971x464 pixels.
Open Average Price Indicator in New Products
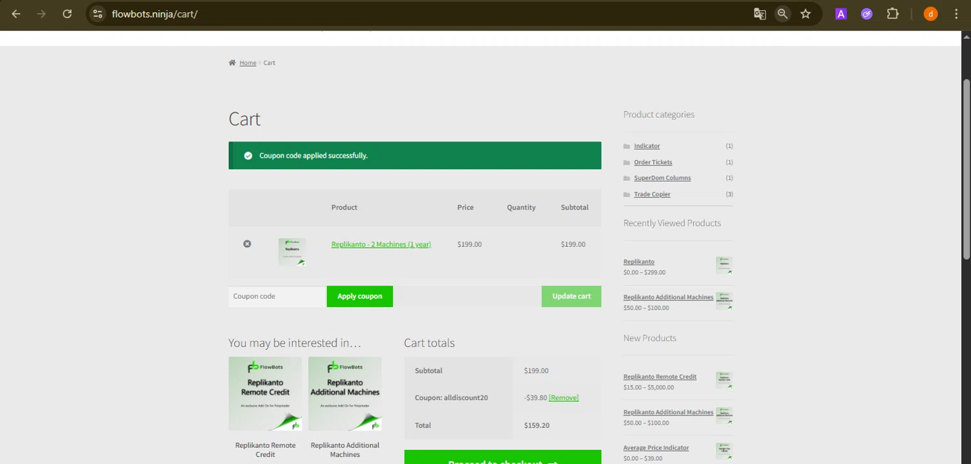(x=656, y=448)
